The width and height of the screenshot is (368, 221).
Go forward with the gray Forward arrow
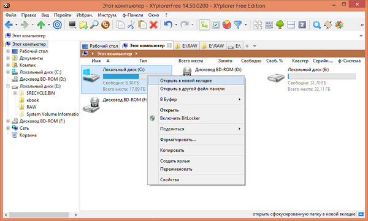click(25, 24)
